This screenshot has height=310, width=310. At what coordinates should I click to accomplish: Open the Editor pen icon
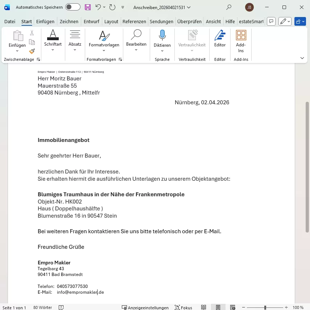pyautogui.click(x=220, y=39)
